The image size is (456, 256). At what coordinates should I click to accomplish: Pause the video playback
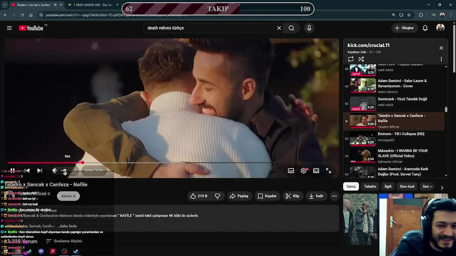click(x=12, y=171)
